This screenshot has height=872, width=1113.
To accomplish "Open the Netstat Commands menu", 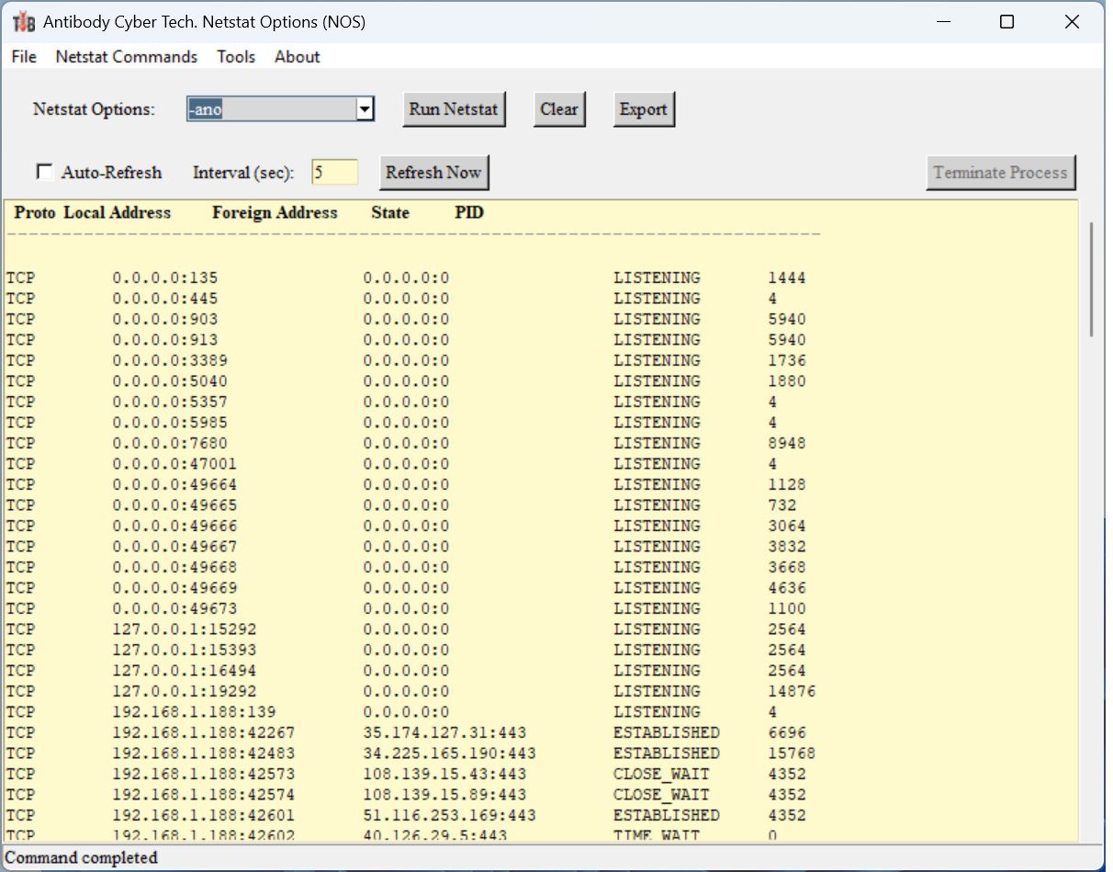I will (x=127, y=57).
